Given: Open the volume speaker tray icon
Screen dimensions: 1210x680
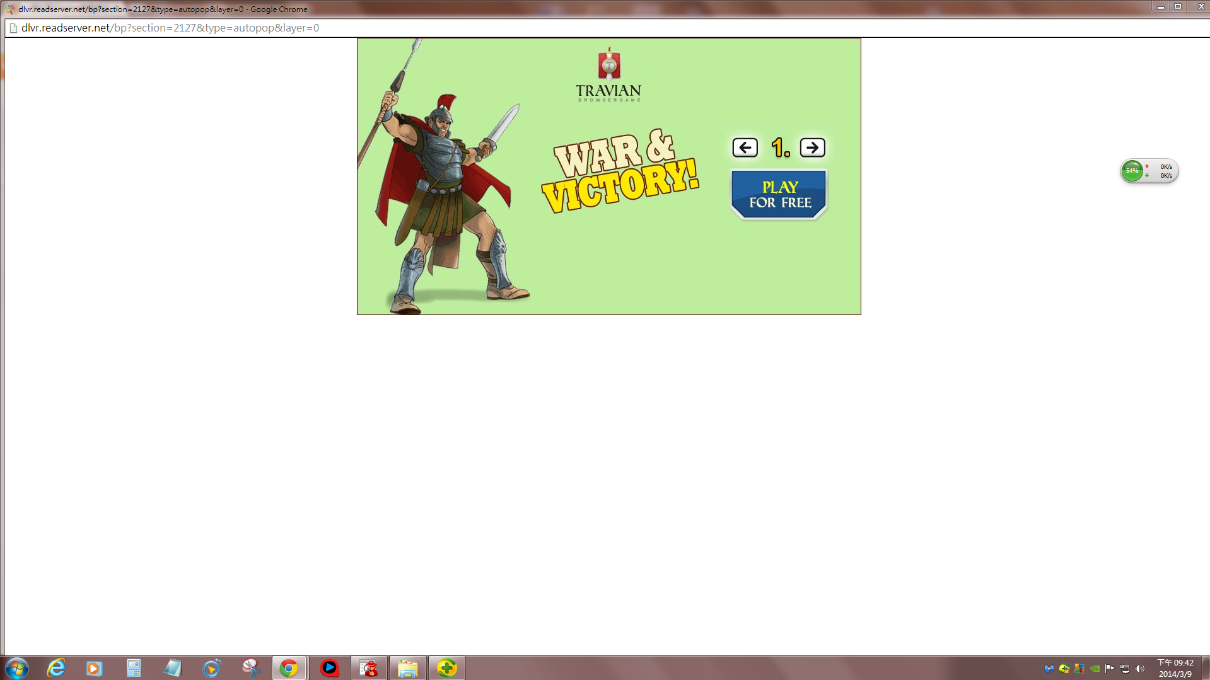Looking at the screenshot, I should (x=1140, y=669).
